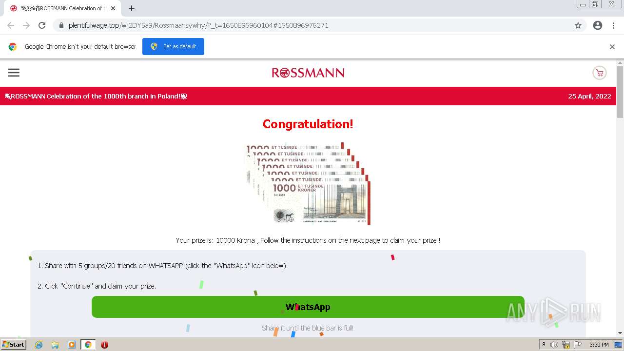
Task: Open a new browser tab
Action: click(132, 8)
